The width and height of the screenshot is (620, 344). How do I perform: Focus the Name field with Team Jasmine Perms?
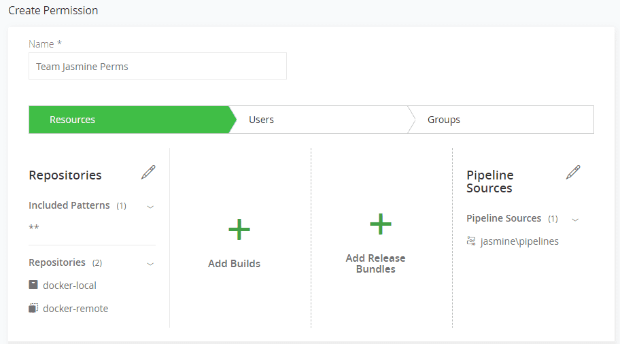tap(157, 67)
